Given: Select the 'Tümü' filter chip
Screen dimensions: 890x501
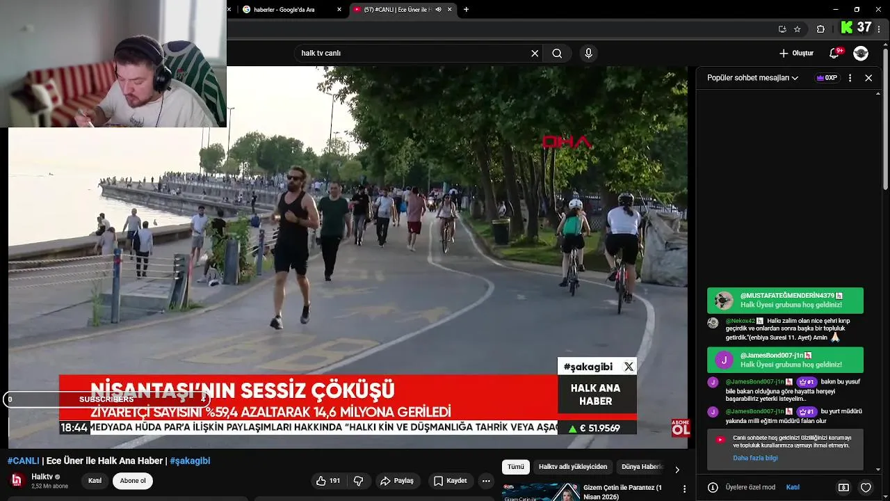Looking at the screenshot, I should click(516, 467).
